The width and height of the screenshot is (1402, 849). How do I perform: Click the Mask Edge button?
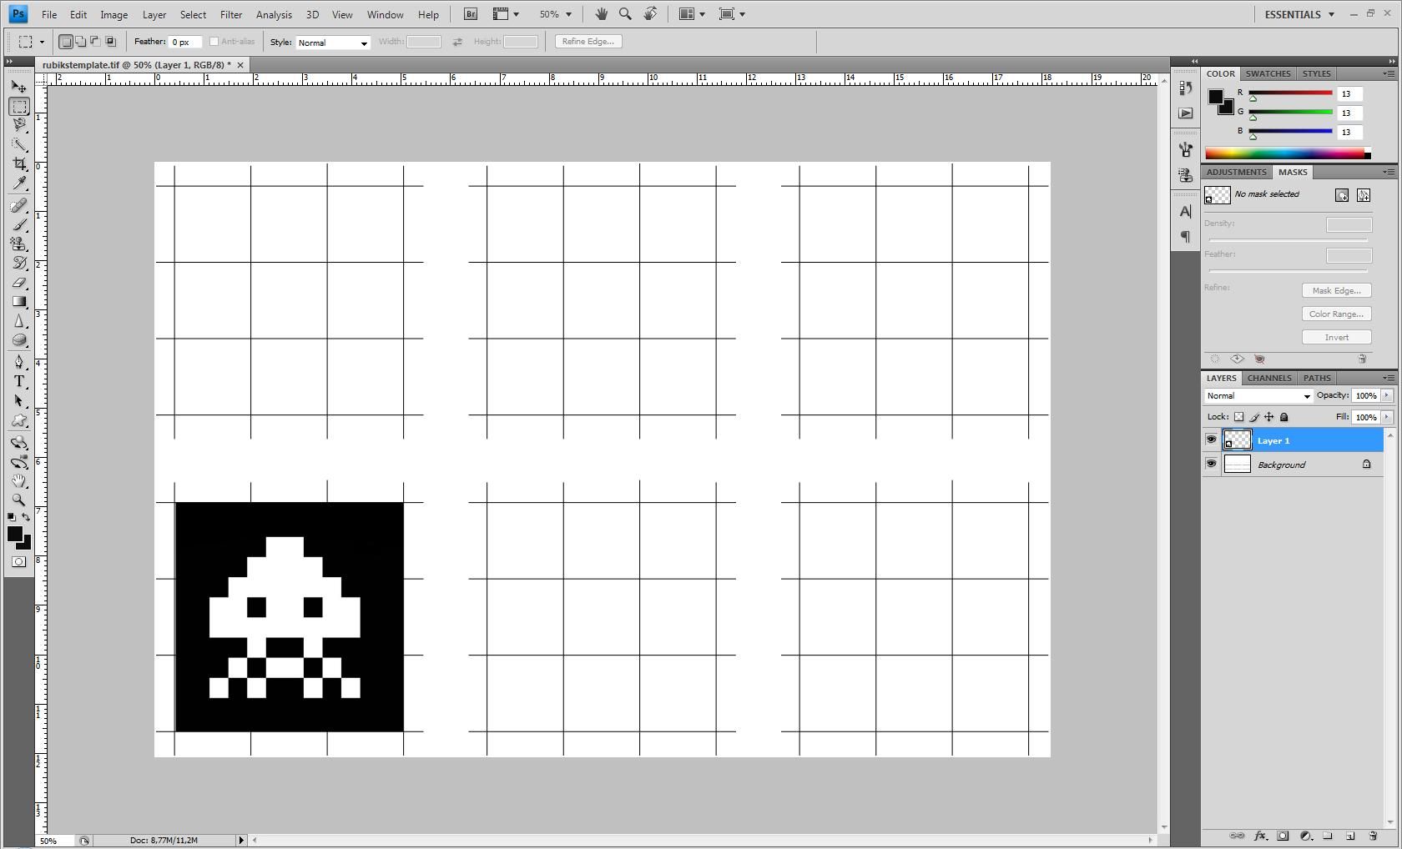1336,291
